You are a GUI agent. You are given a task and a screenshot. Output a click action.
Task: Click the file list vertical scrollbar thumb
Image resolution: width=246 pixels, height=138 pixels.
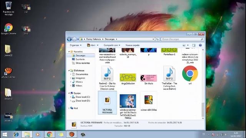pos(203,110)
